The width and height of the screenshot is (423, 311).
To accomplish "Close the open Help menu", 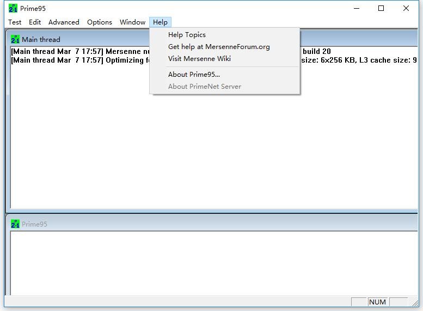I will tap(160, 22).
